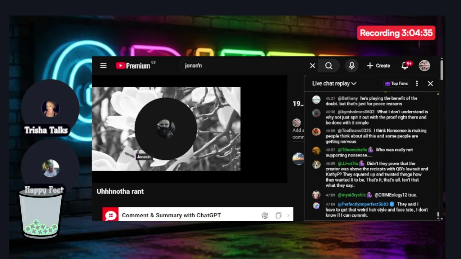Screen dimensions: 461x259
Task: Open the Top Fans leaderboard
Action: pyautogui.click(x=396, y=83)
